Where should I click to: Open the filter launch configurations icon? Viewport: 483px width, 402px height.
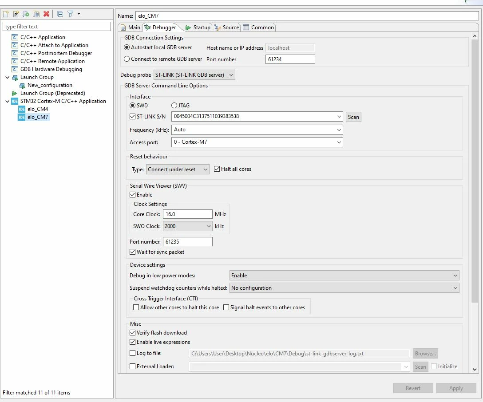pyautogui.click(x=71, y=14)
